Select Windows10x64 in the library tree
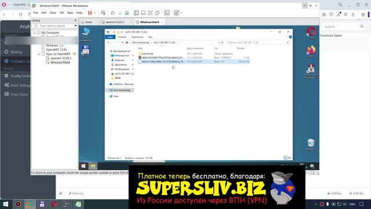This screenshot has width=371, height=209. pyautogui.click(x=60, y=63)
